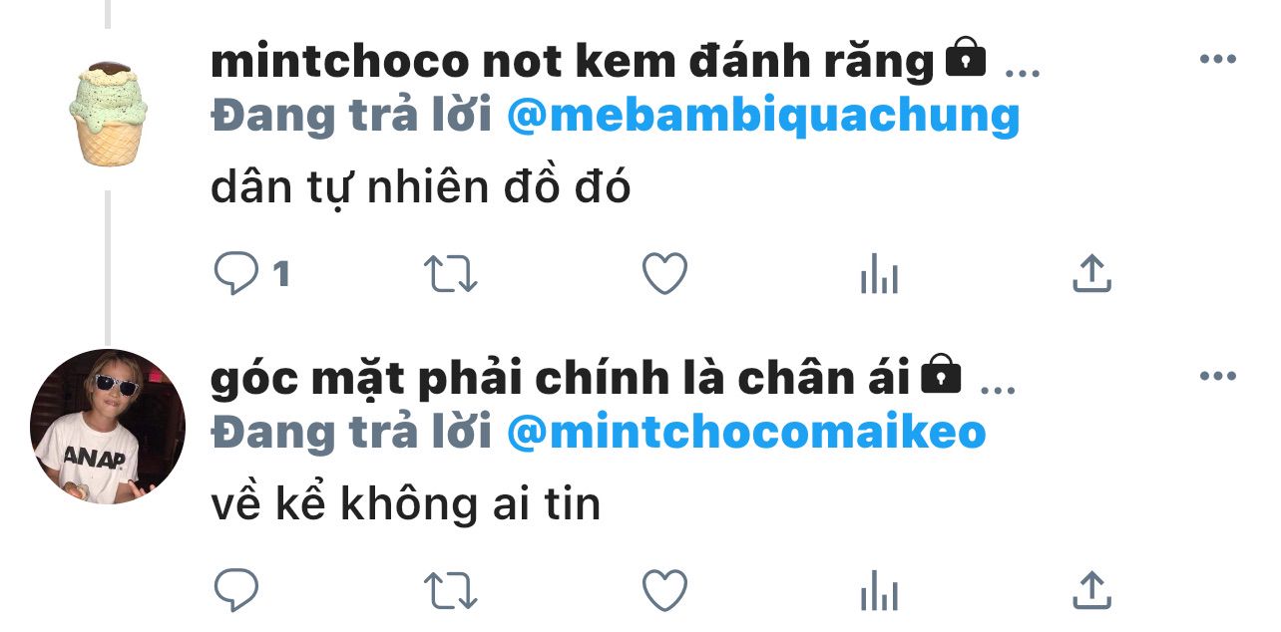This screenshot has width=1281, height=632.
Task: Open the ice cream cone avatar profile
Action: [113, 111]
